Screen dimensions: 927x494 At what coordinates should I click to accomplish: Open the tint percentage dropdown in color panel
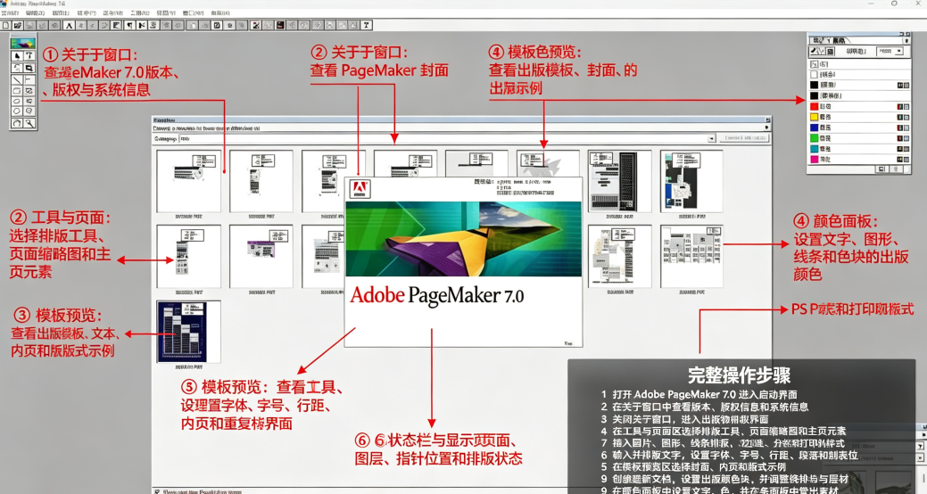click(x=899, y=52)
